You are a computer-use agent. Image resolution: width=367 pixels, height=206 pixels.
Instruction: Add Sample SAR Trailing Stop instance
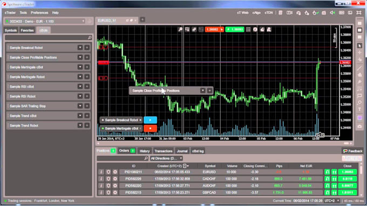pyautogui.click(x=87, y=106)
